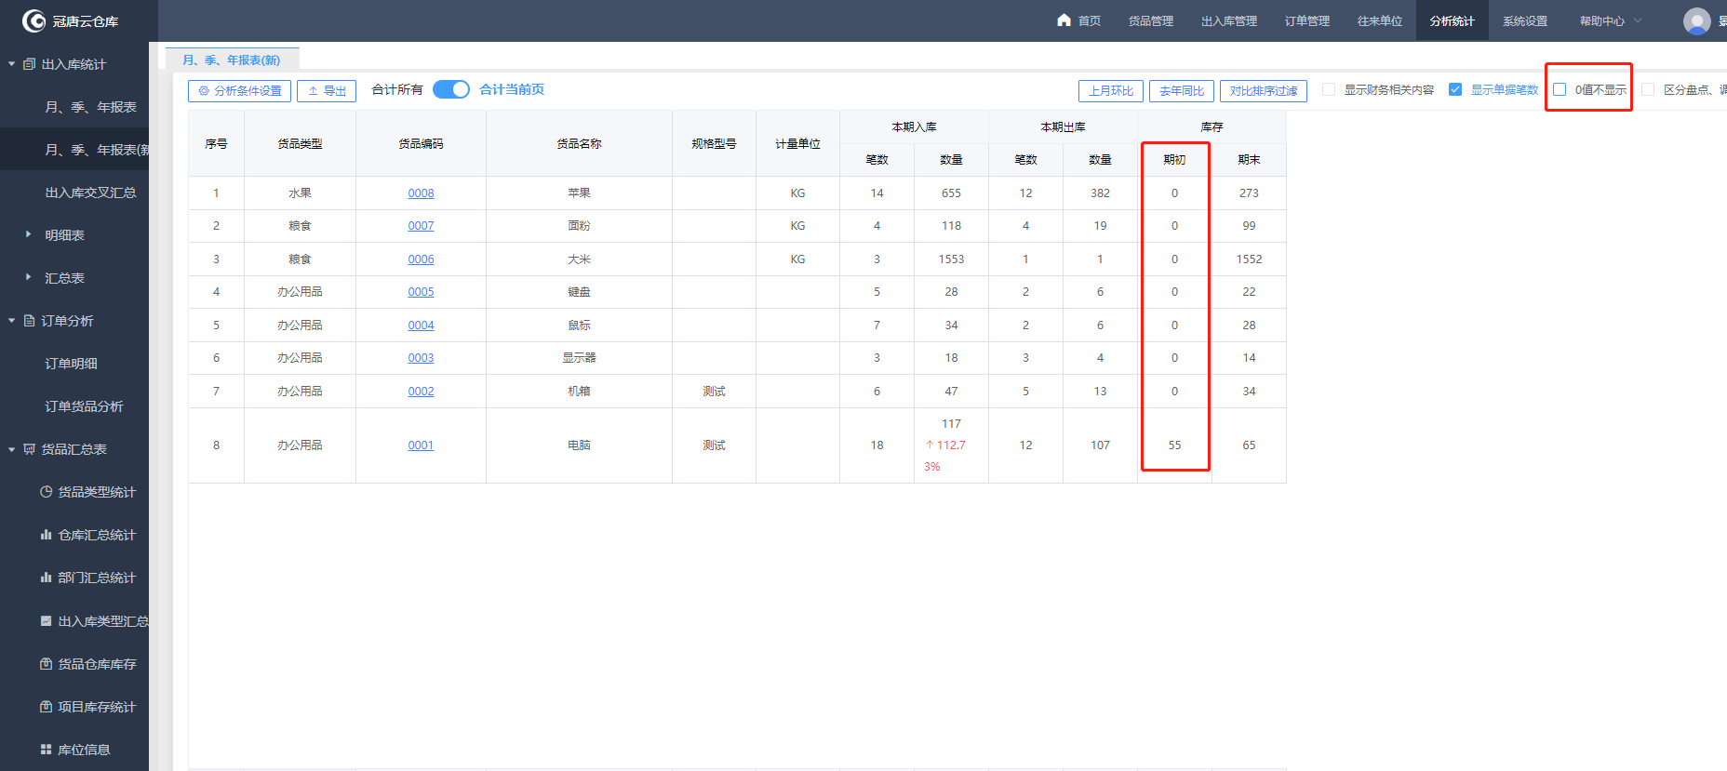Open product code link 0001
The height and width of the screenshot is (771, 1727).
pyautogui.click(x=421, y=445)
